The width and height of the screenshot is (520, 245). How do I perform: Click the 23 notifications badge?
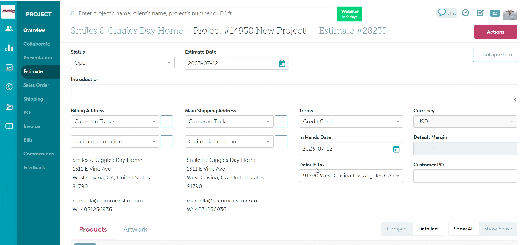click(495, 13)
